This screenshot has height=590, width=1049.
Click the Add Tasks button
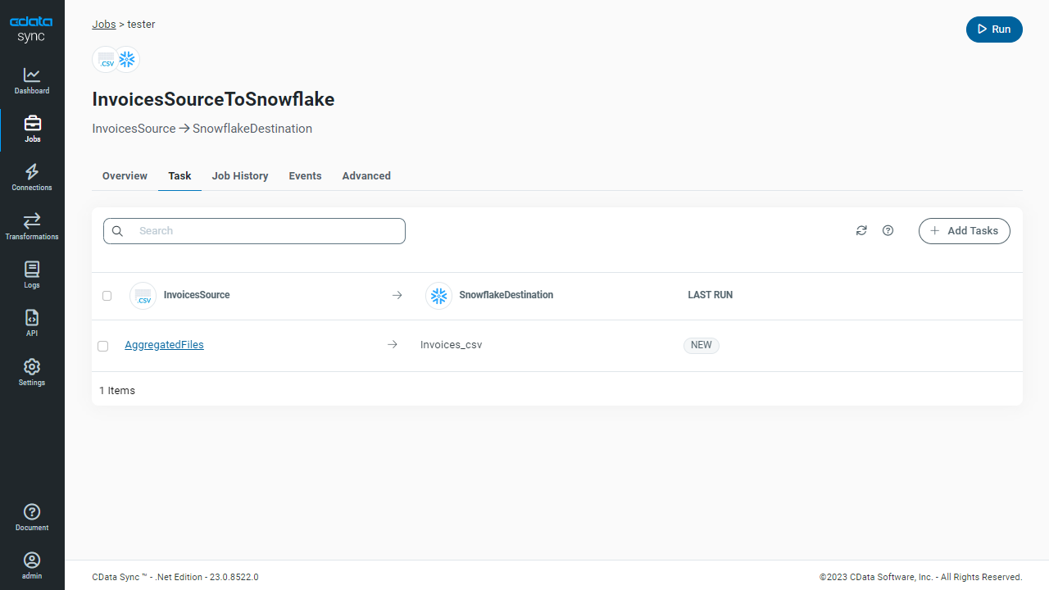pos(964,231)
